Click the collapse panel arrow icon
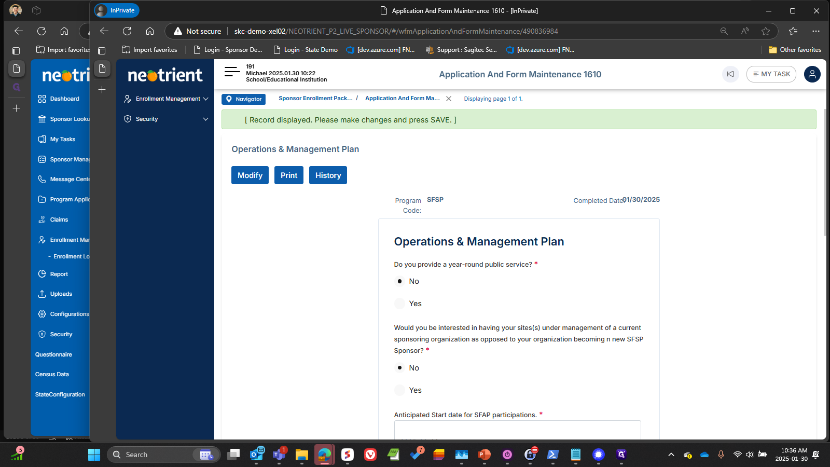 tap(730, 74)
